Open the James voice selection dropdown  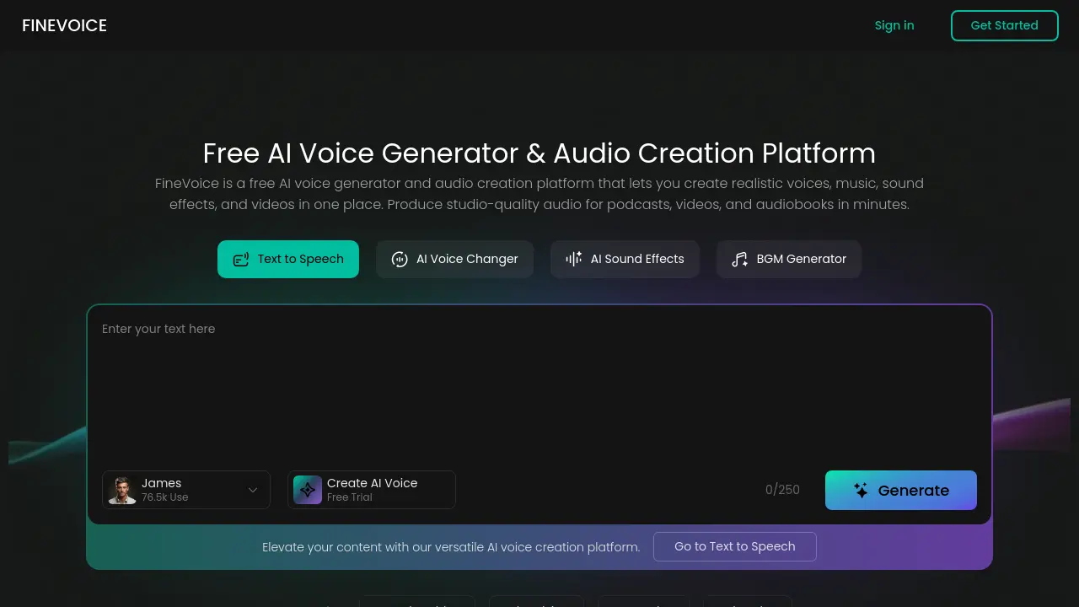185,490
